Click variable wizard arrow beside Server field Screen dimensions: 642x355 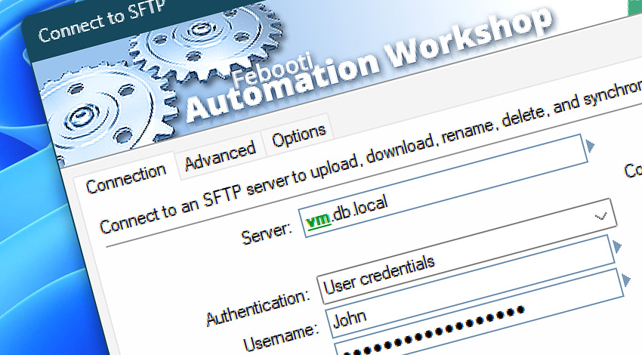(590, 146)
